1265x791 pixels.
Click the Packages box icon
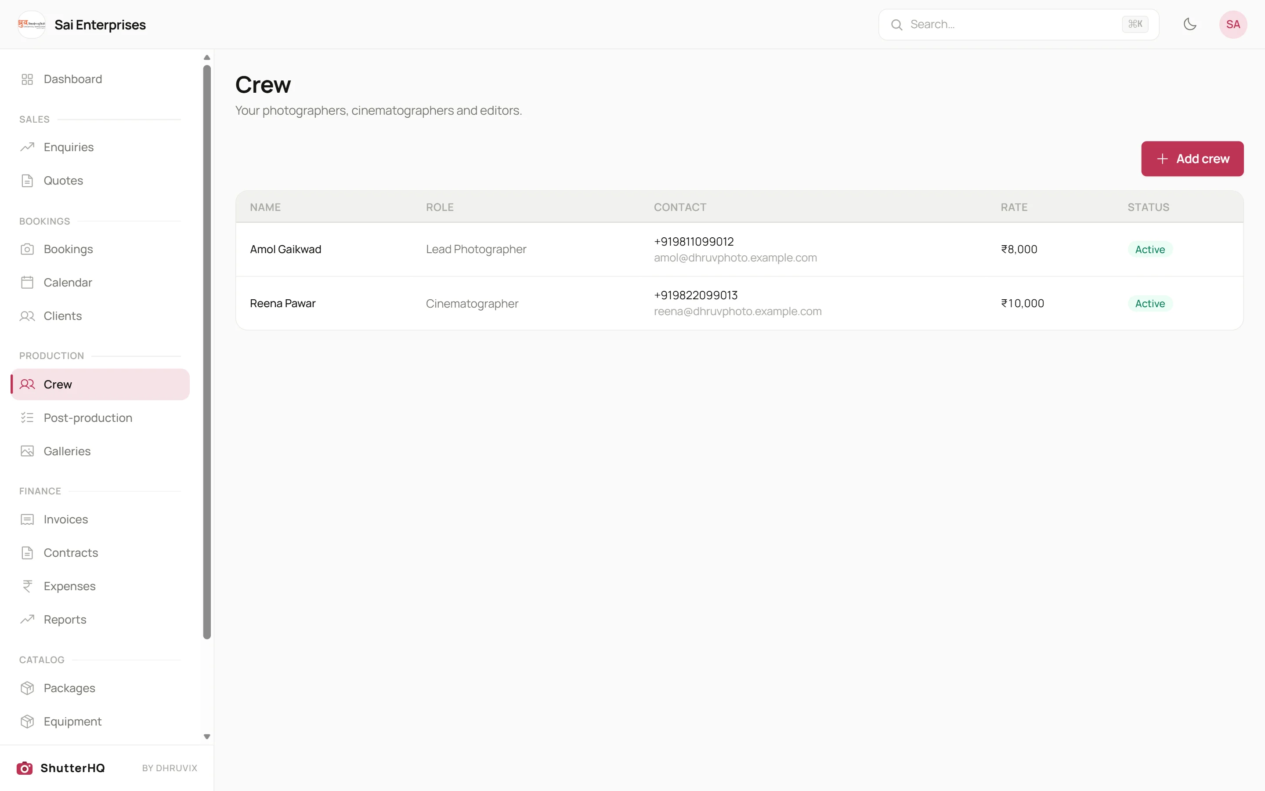[x=27, y=688]
